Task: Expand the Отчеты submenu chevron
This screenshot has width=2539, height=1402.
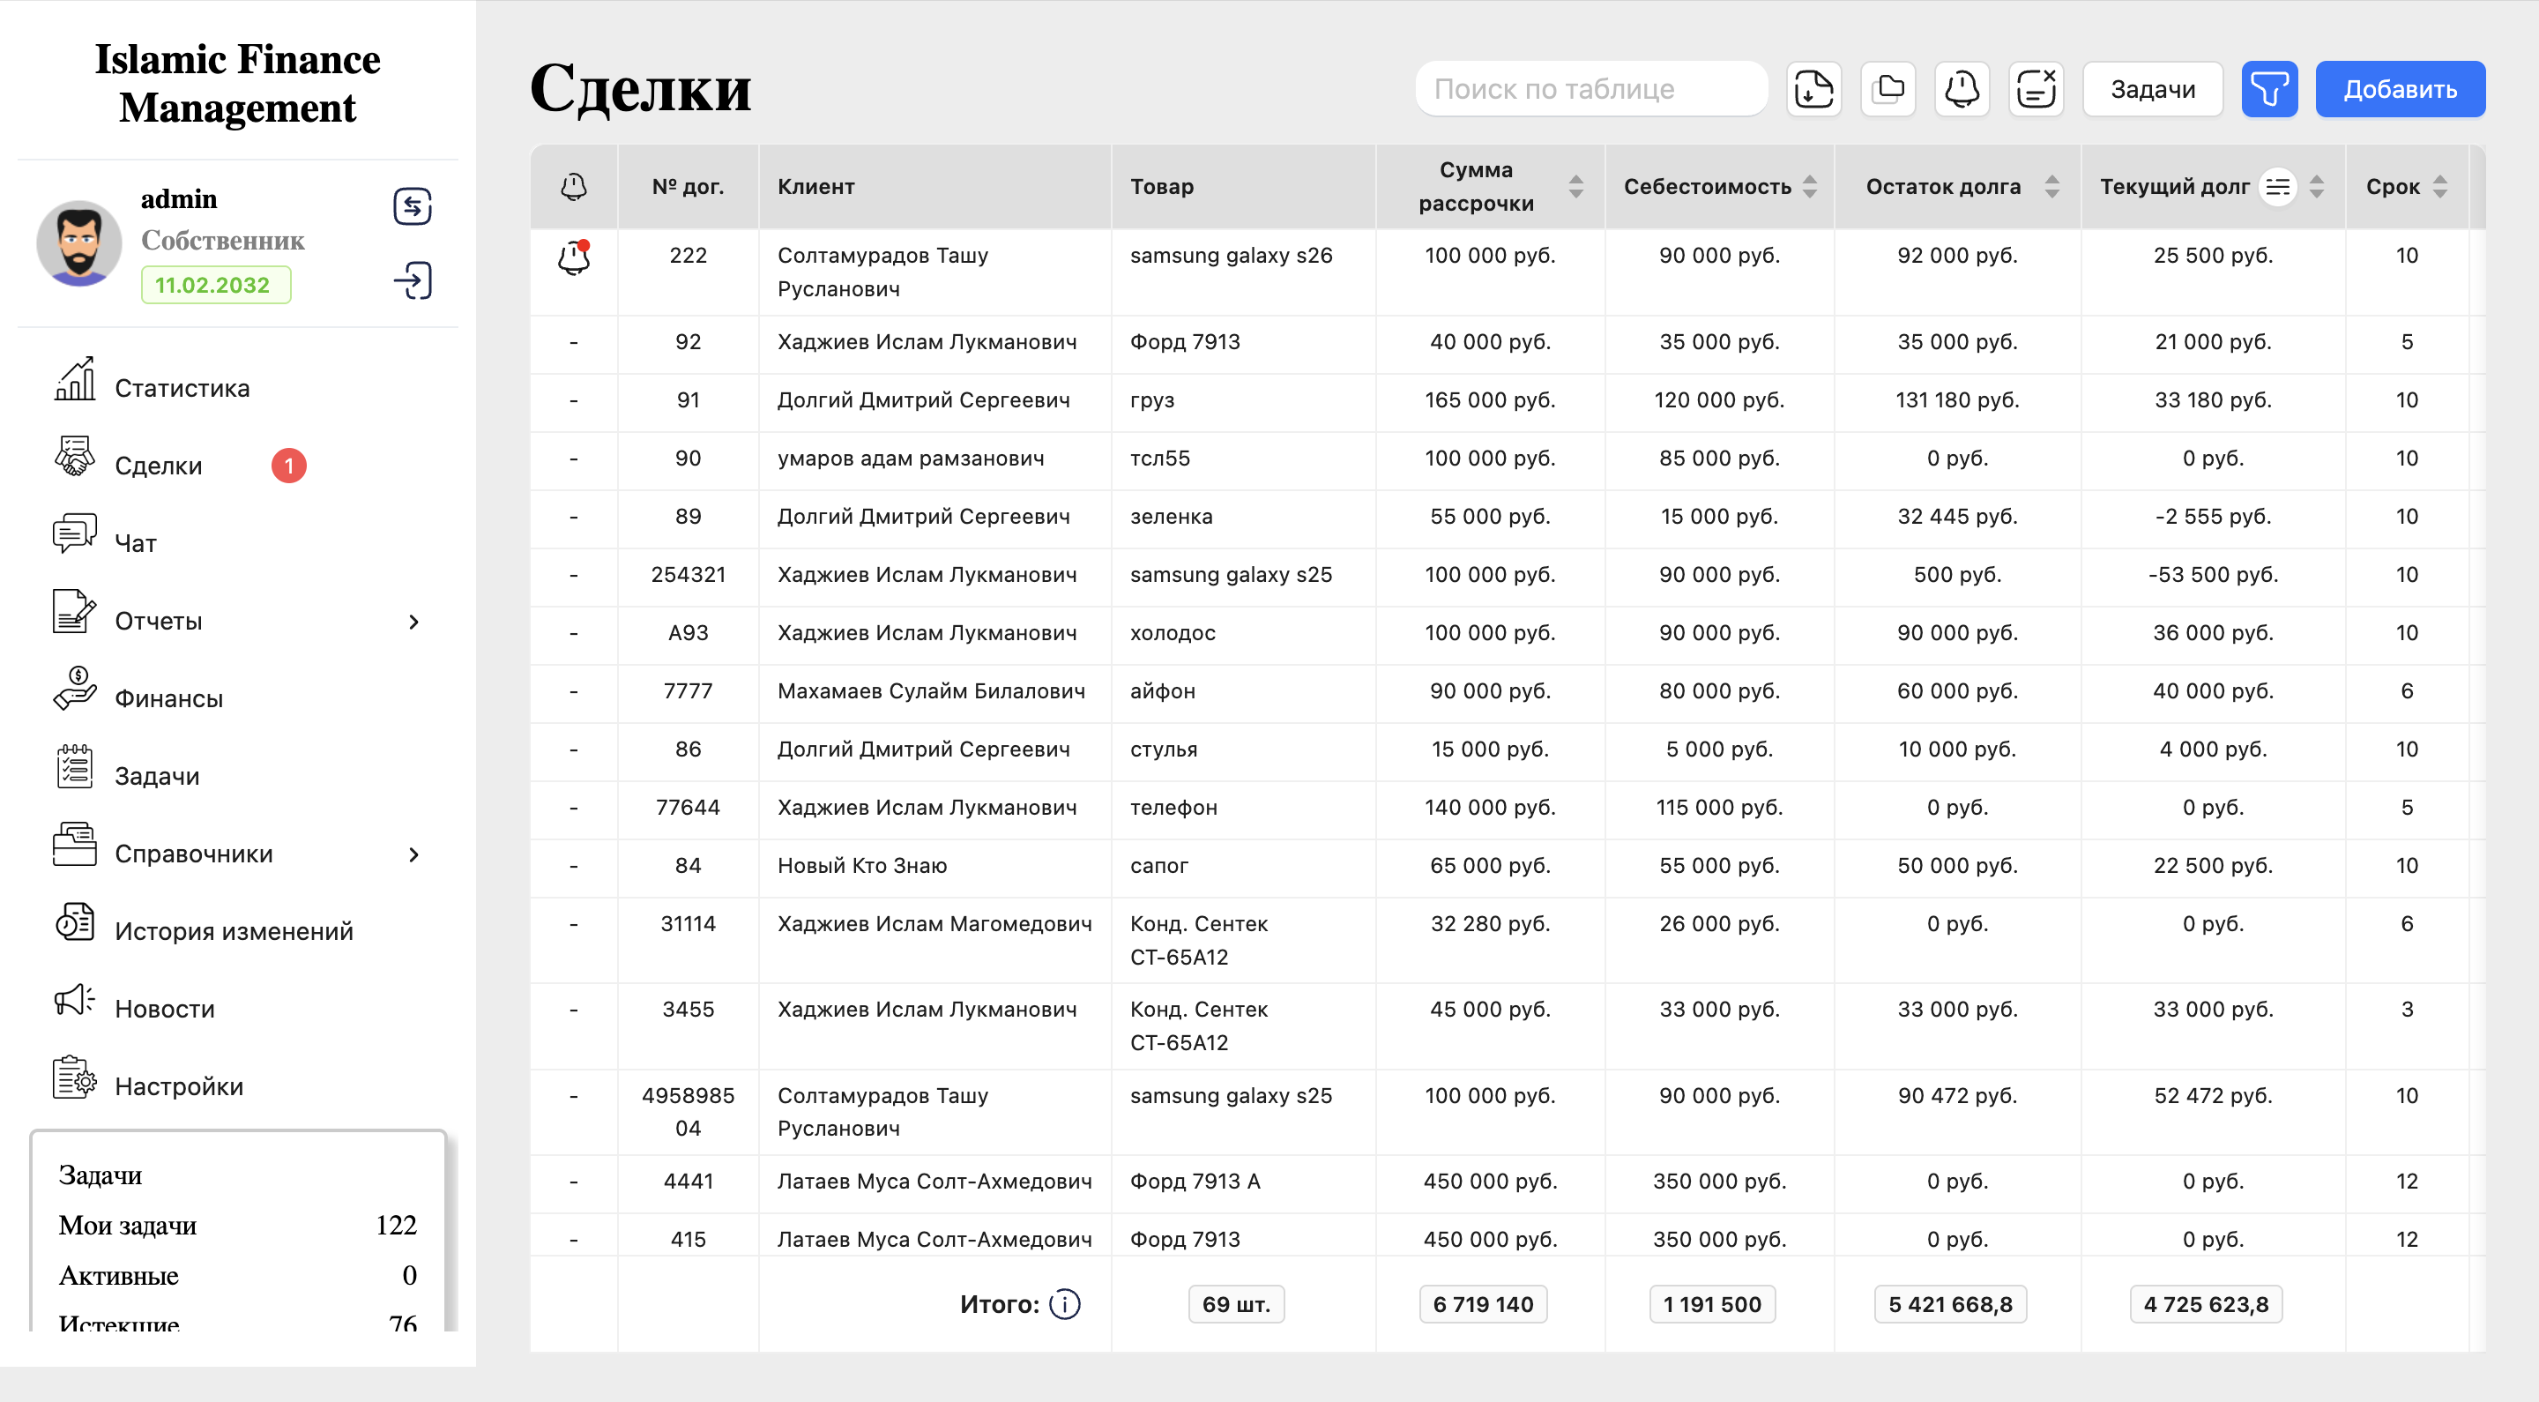Action: click(414, 621)
